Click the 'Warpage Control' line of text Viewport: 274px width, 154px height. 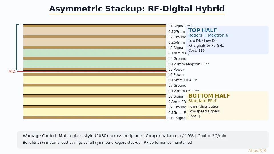[124, 136]
